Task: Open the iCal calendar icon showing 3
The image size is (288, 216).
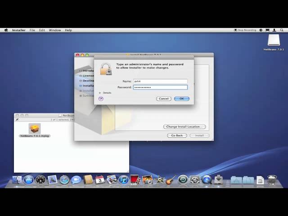Action: [x=100, y=180]
